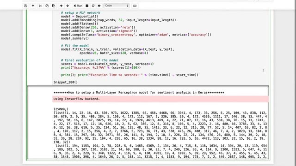Copy selected cells icon
Screen dimensions: 296x166
point(47,6)
